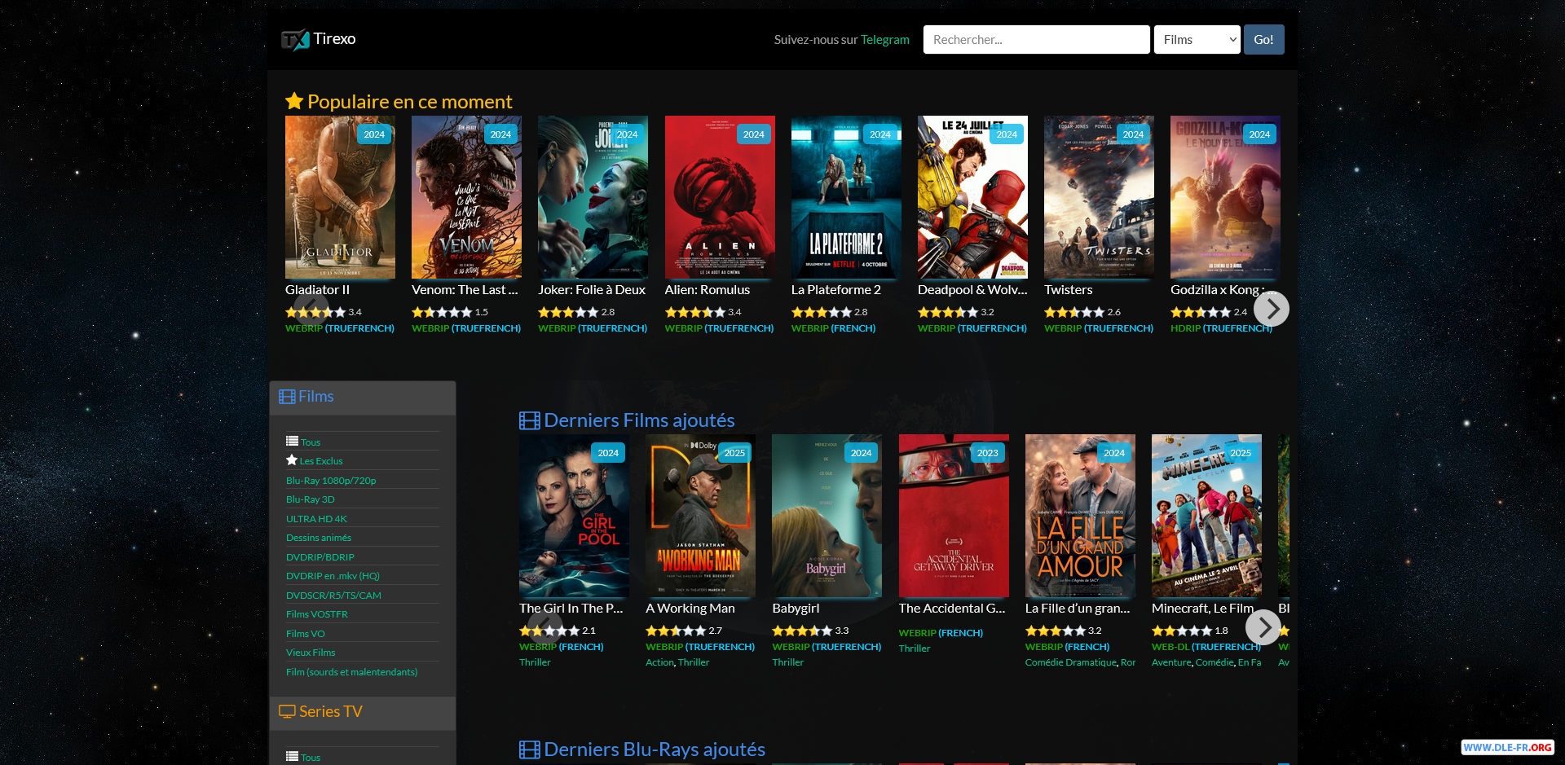Open the Telegram link
Screen dimensions: 1565x765
click(885, 40)
